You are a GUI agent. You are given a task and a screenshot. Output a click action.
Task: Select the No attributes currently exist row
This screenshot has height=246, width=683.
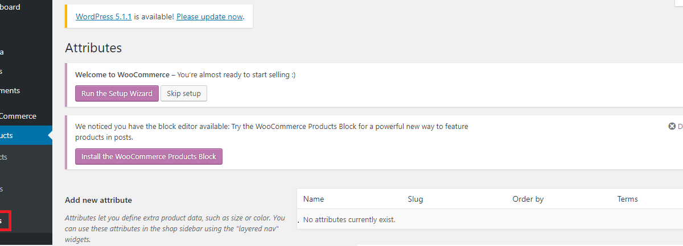[489, 219]
